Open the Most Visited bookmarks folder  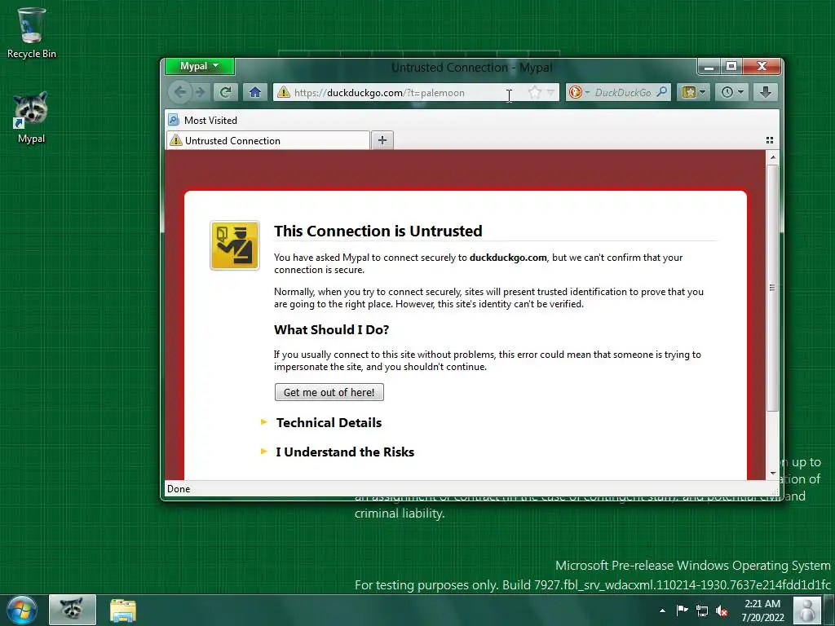tap(203, 121)
